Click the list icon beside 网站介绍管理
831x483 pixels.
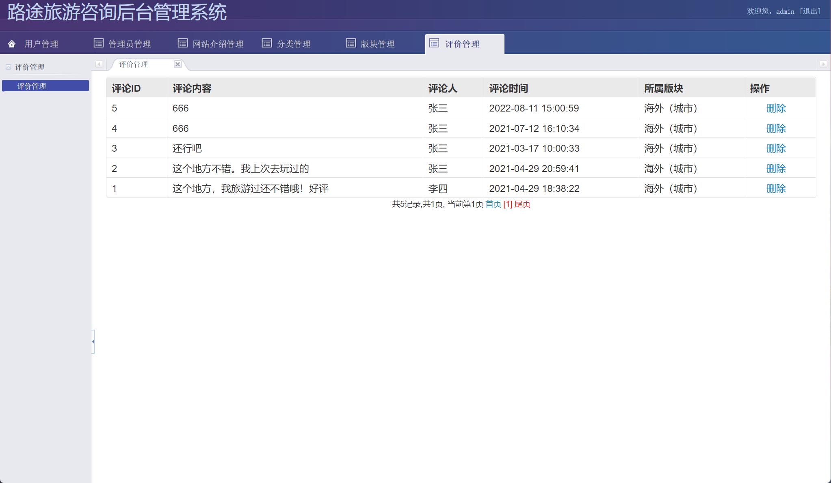183,43
